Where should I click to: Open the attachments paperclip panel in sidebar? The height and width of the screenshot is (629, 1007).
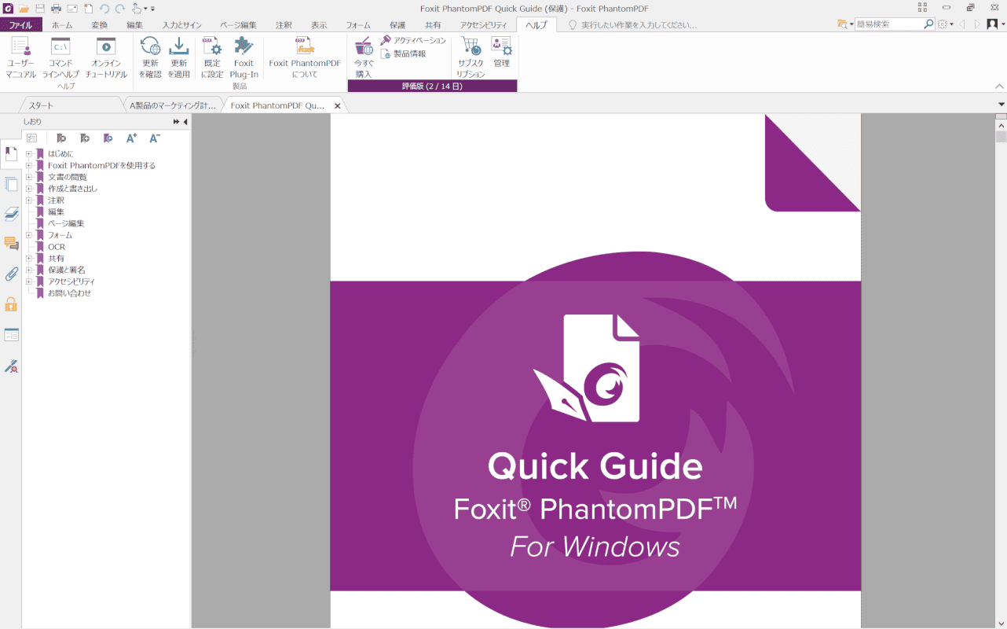pyautogui.click(x=11, y=274)
